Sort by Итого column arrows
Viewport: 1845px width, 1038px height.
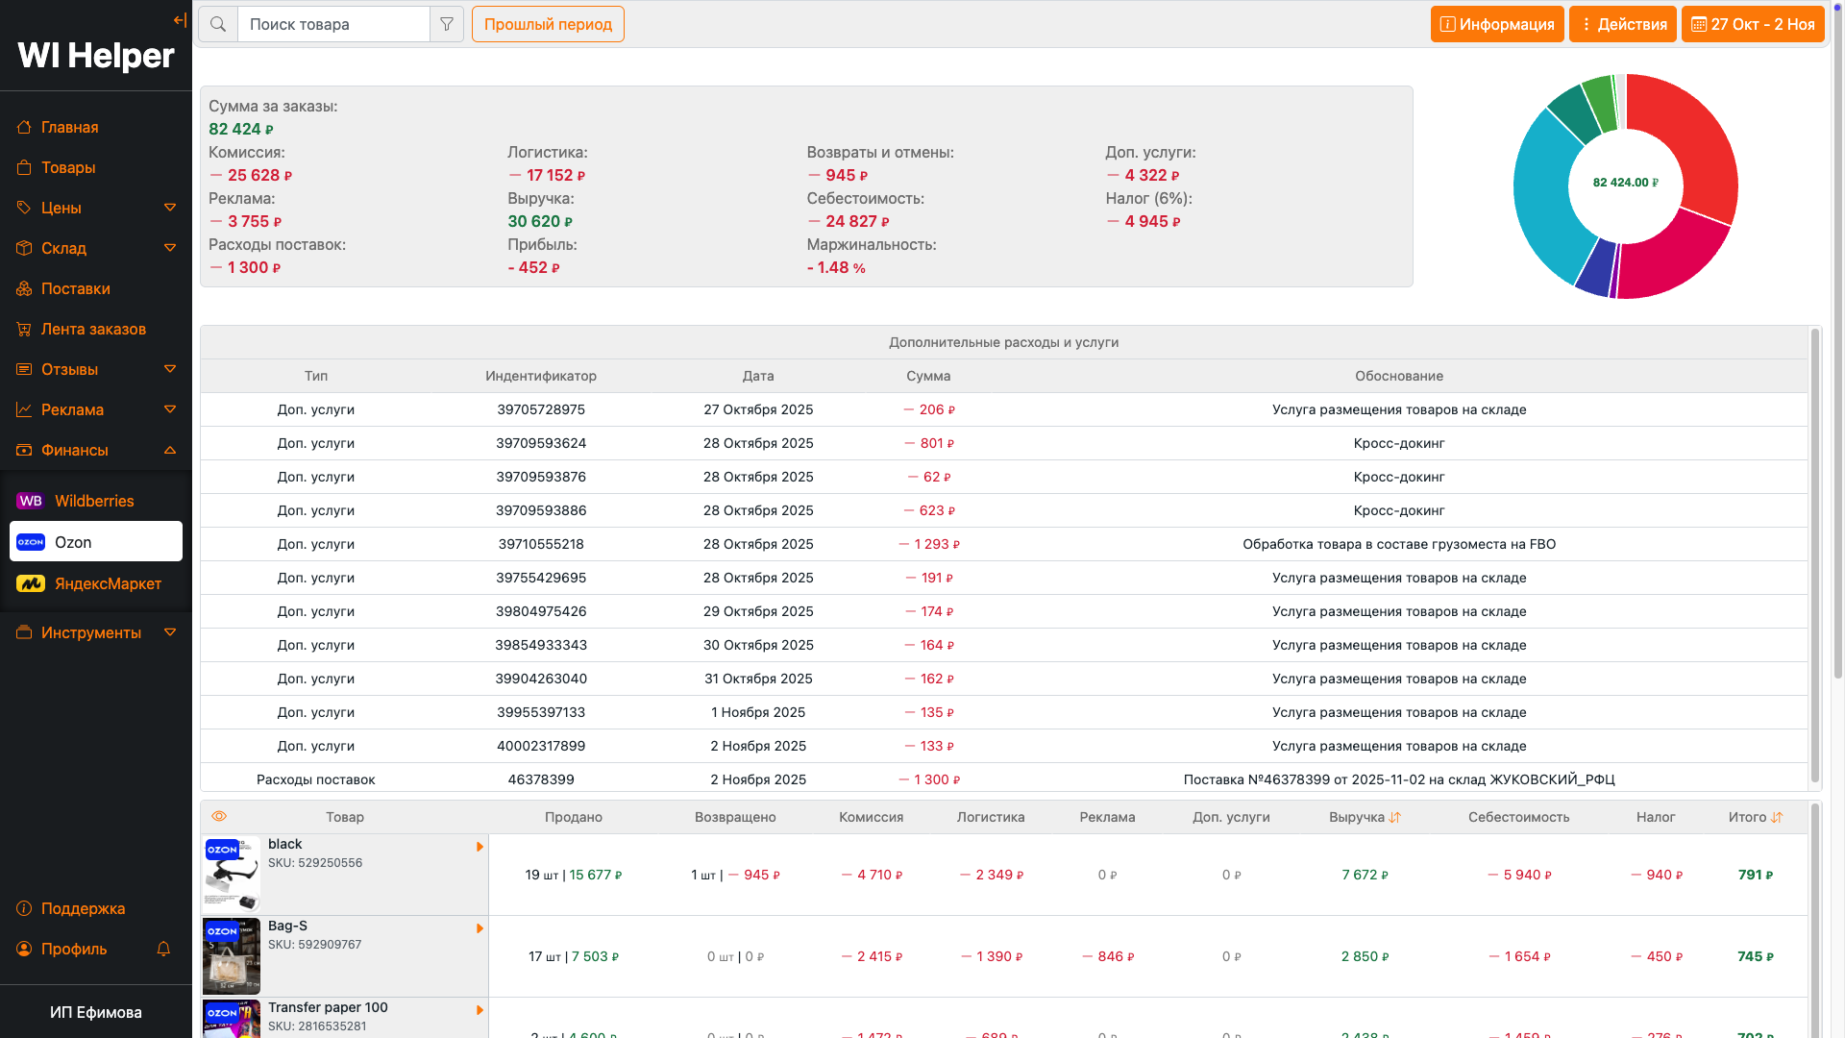(1777, 817)
